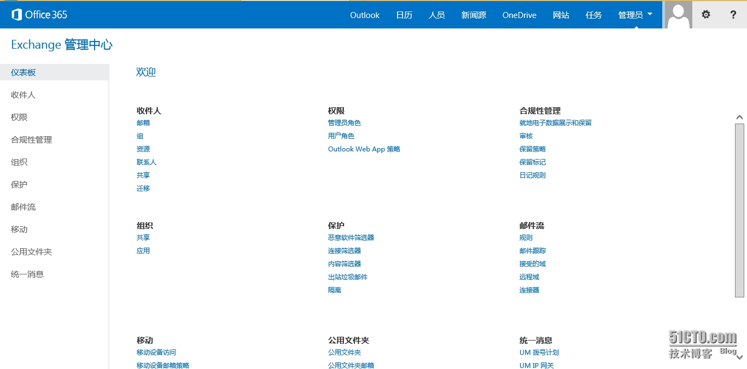Open Outlook from top navigation
This screenshot has height=369, width=747.
coord(365,15)
